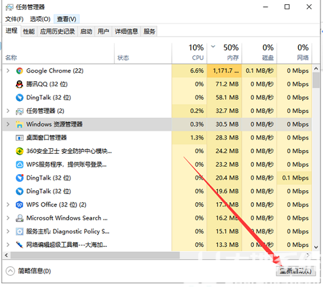323x287 pixels.
Task: Click the horizontal scrollbar left arrow
Action: (7, 255)
